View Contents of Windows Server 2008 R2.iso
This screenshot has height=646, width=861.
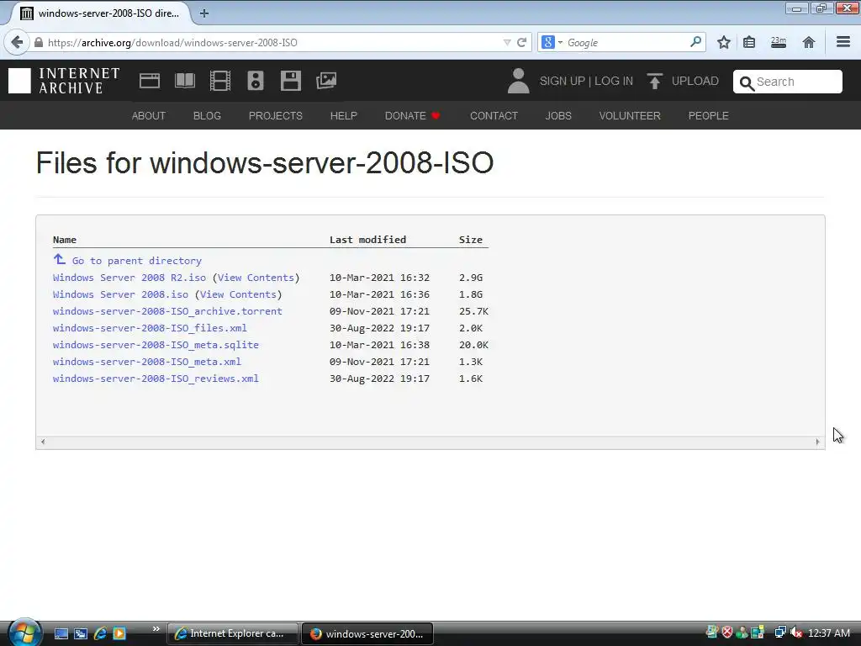pos(256,278)
